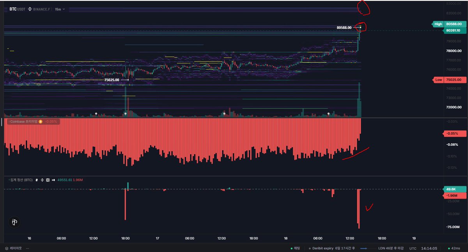Viewport: 468px width, 252px height.
Task: Click the BTC USDT symbol name
Action: (x=17, y=9)
